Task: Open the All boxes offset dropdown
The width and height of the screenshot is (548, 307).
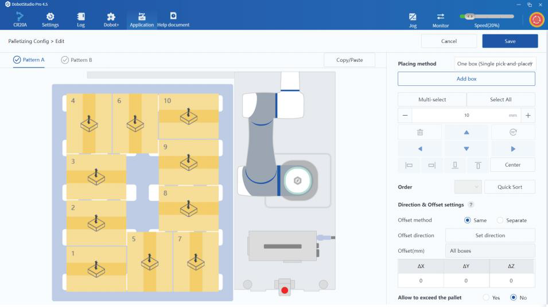Action: (x=489, y=251)
